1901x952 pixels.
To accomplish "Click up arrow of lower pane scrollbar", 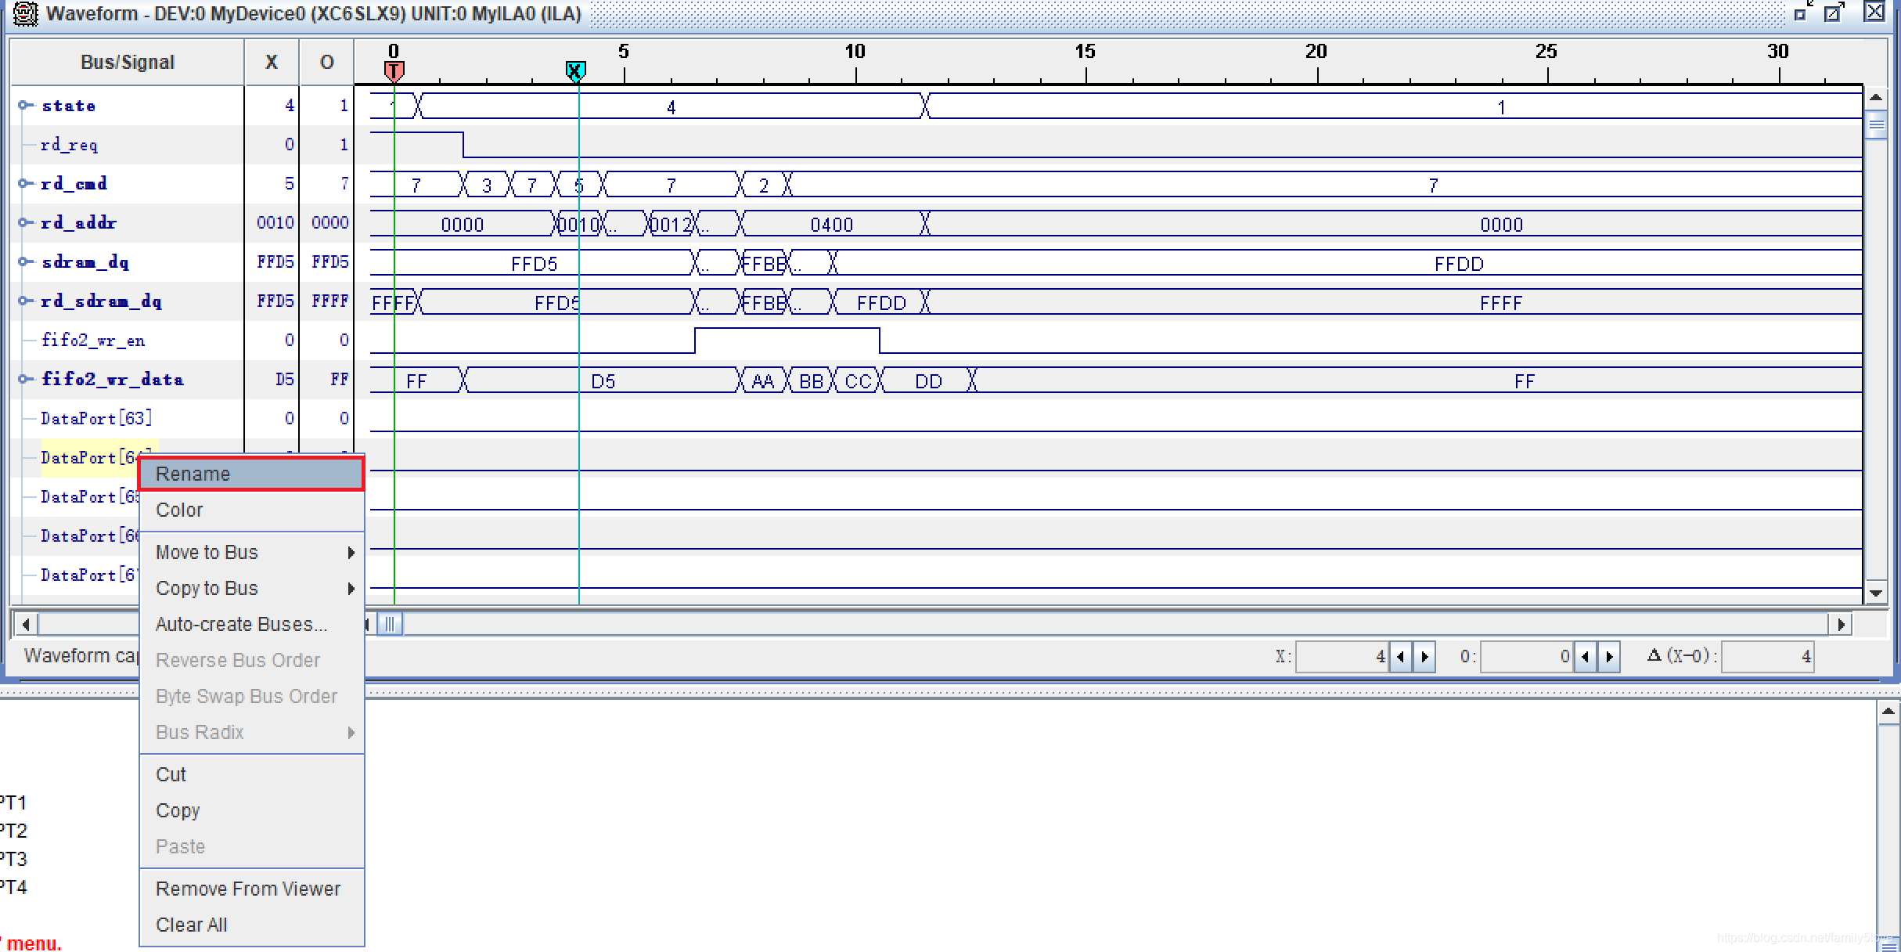I will pos(1888,711).
